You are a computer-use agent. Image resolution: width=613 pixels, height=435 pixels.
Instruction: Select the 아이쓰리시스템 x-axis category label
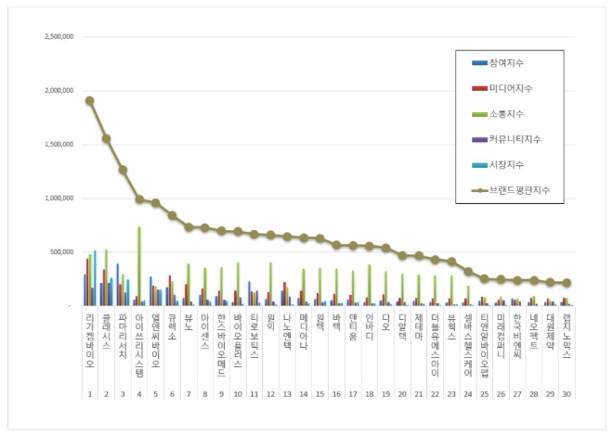(139, 343)
